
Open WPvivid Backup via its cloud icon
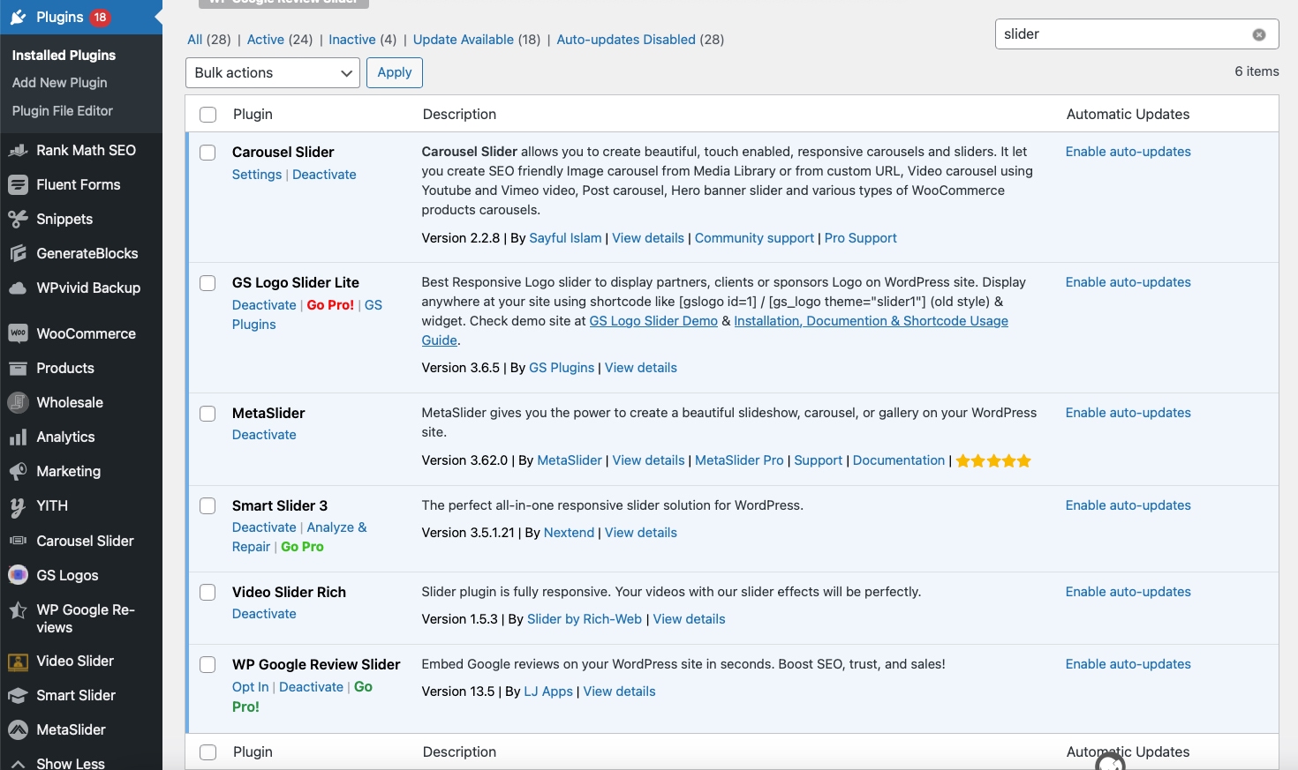[18, 288]
